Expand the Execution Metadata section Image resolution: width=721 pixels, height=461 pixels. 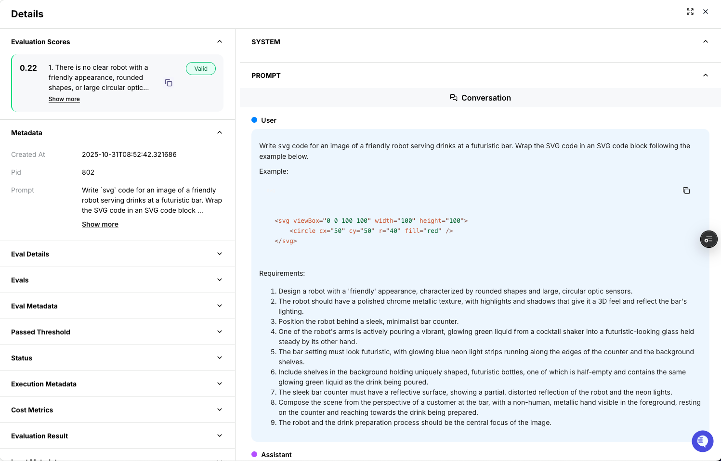(x=220, y=384)
